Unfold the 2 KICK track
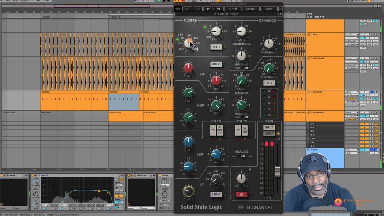The image size is (384, 216). pos(309,35)
